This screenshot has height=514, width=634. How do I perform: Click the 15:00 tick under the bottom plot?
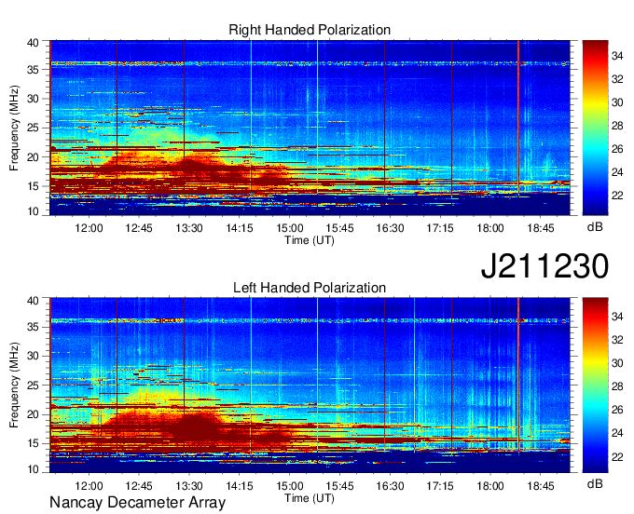click(x=290, y=486)
